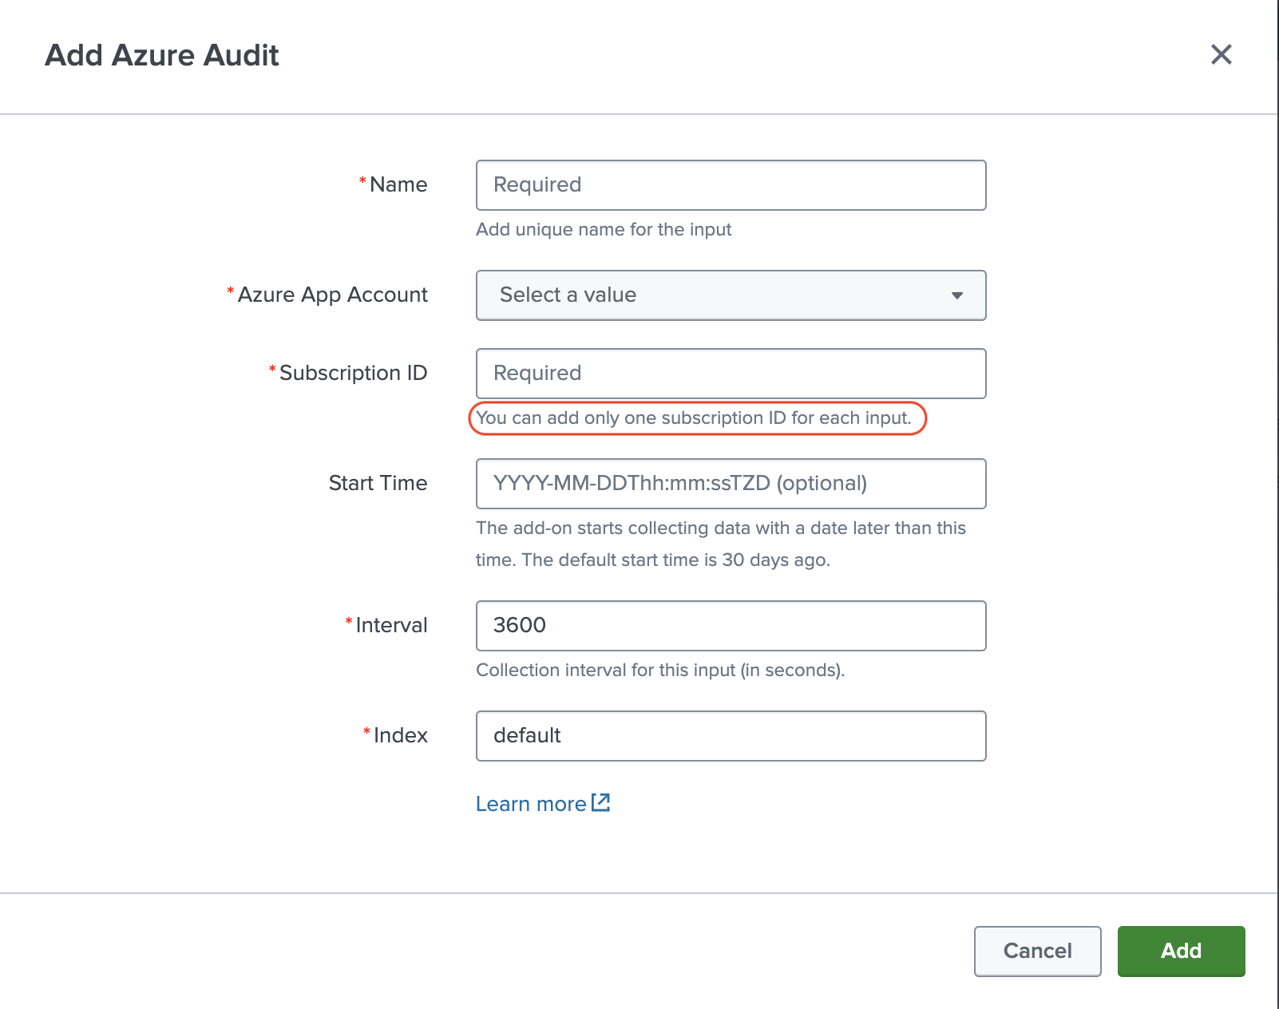Click the green Add button

point(1180,951)
